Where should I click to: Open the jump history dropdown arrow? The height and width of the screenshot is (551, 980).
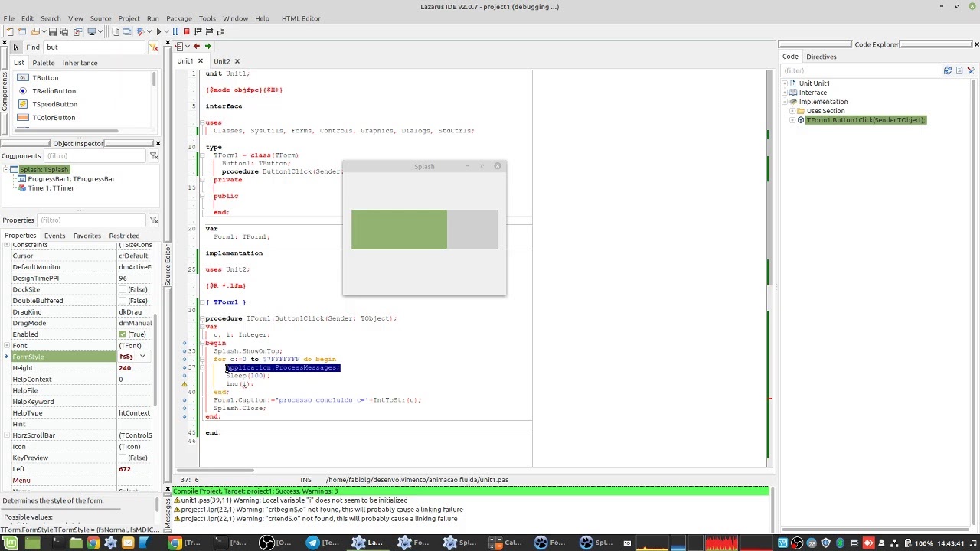(x=188, y=46)
